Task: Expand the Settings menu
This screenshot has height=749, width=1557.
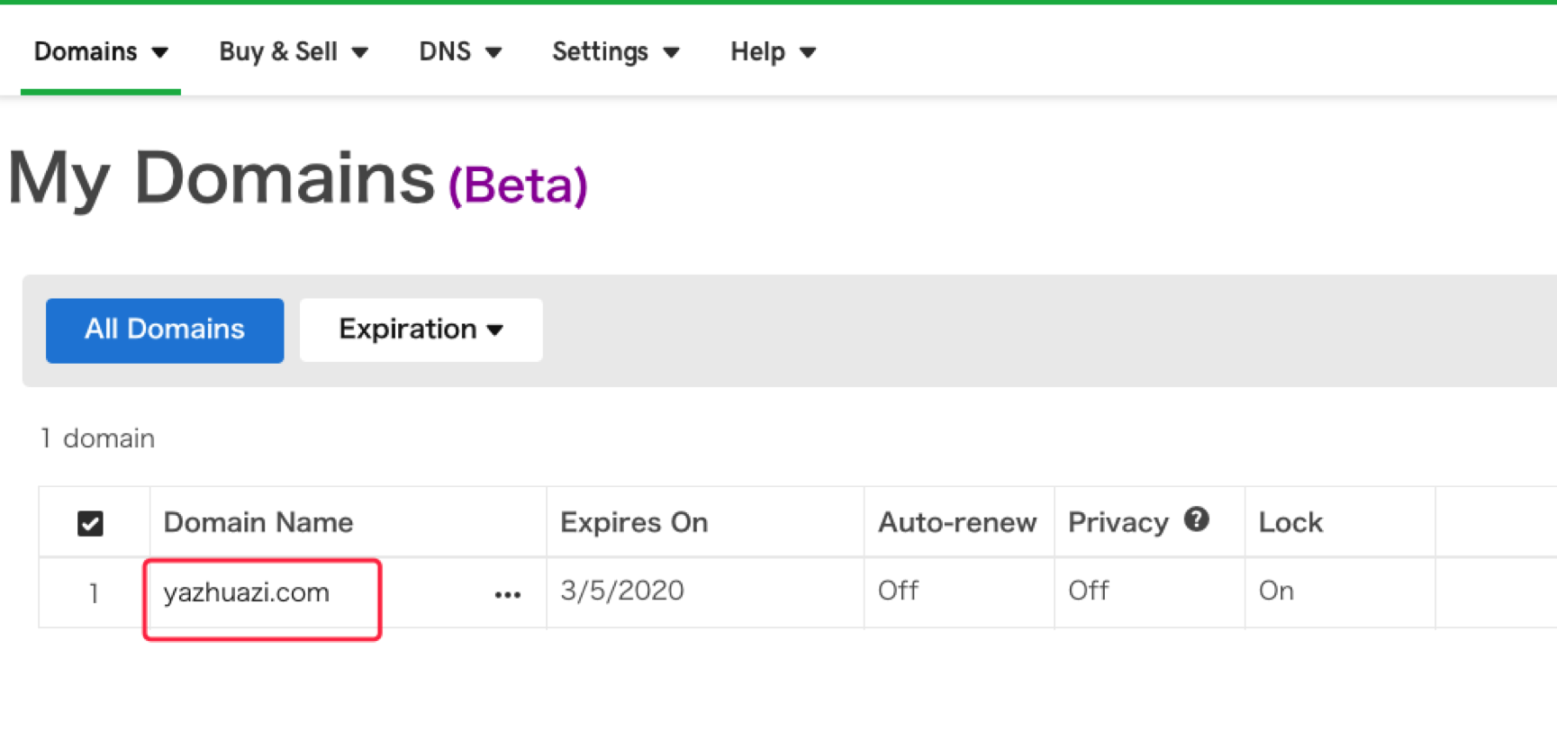Action: 615,52
